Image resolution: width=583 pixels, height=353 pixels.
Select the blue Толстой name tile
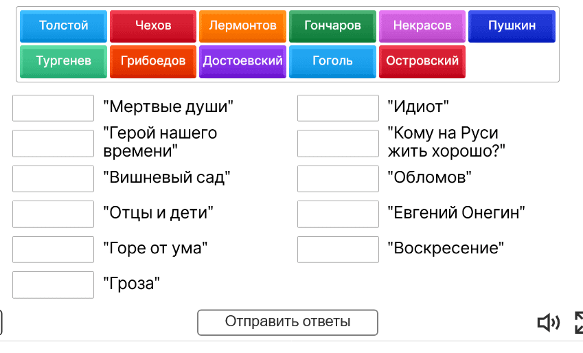(x=64, y=26)
